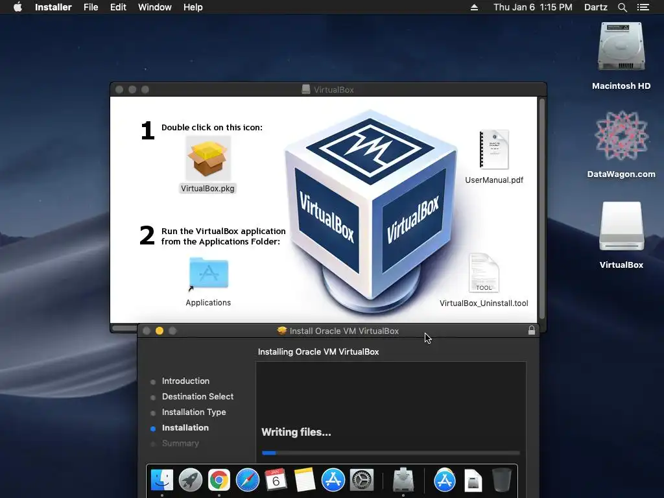Select the DataWagon.com desktop icon

tap(621, 136)
